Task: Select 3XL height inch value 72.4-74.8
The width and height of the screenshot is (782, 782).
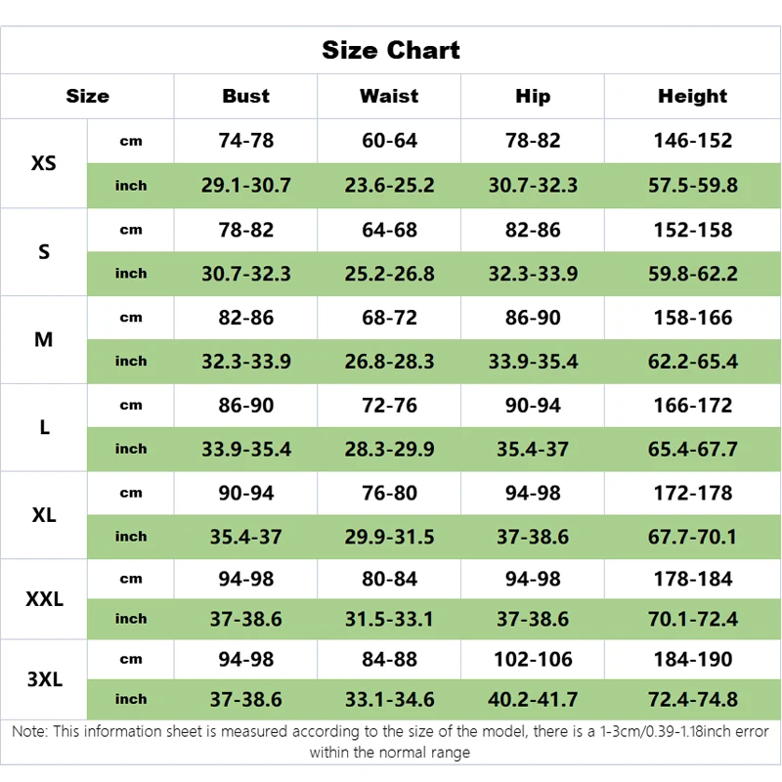Action: pos(693,699)
